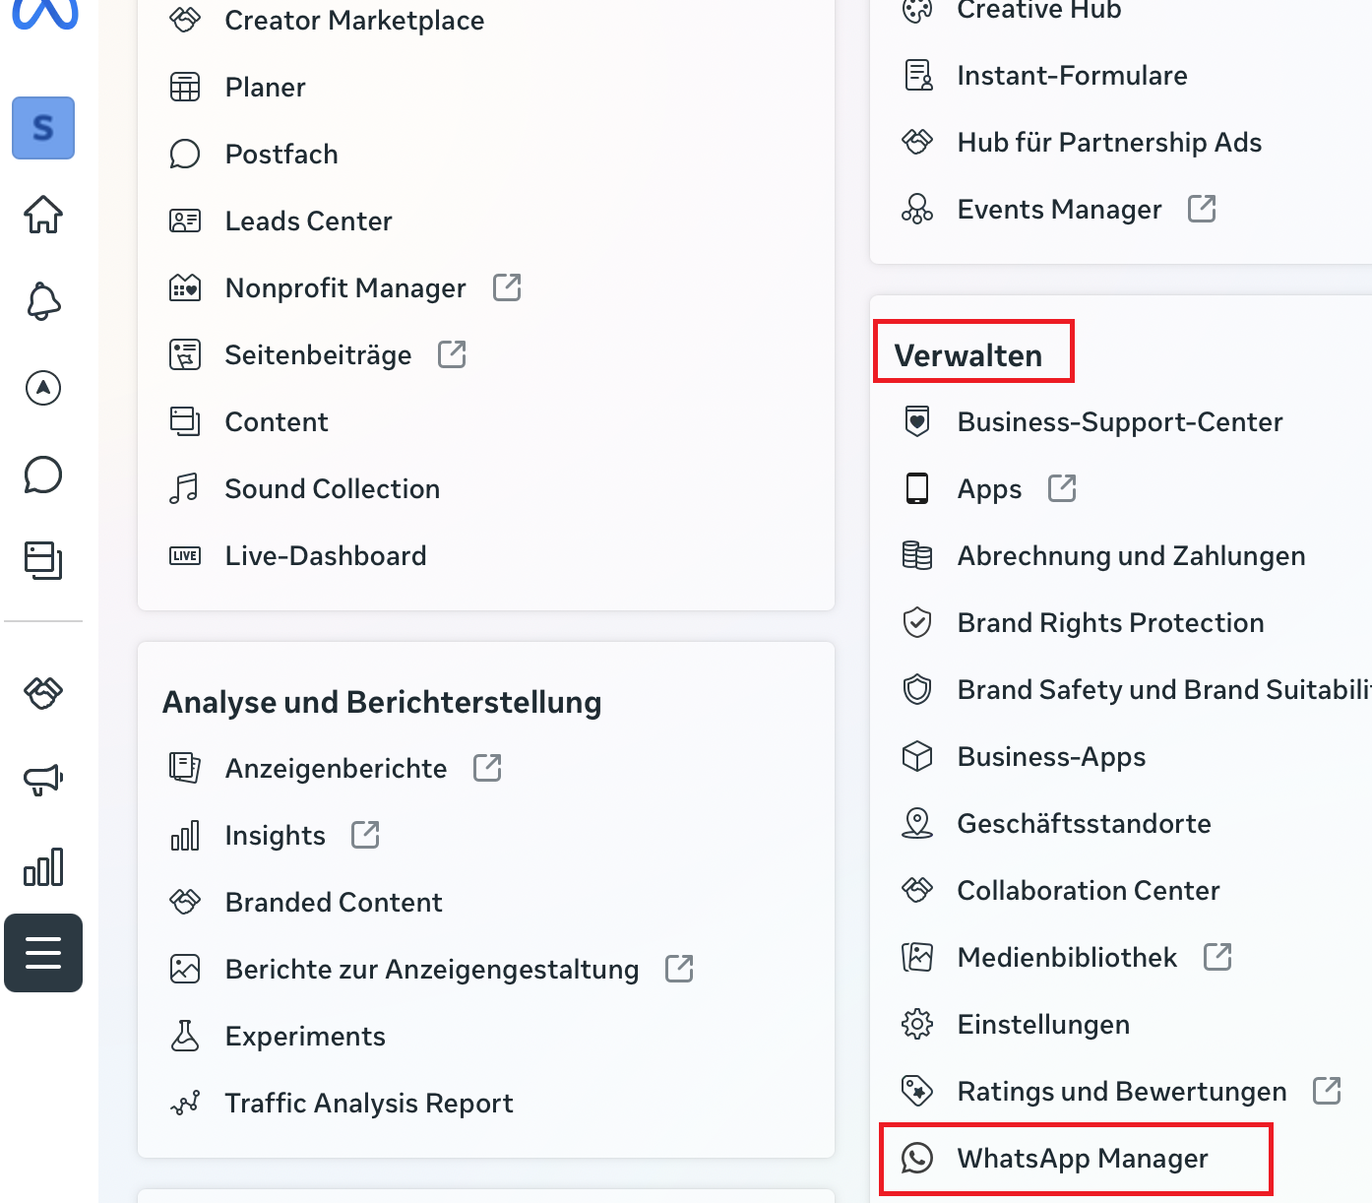
Task: Open notifications bell in sidebar
Action: (43, 300)
